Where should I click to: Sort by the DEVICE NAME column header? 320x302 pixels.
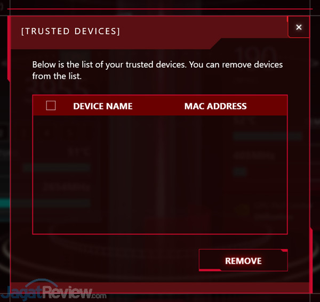click(x=103, y=106)
